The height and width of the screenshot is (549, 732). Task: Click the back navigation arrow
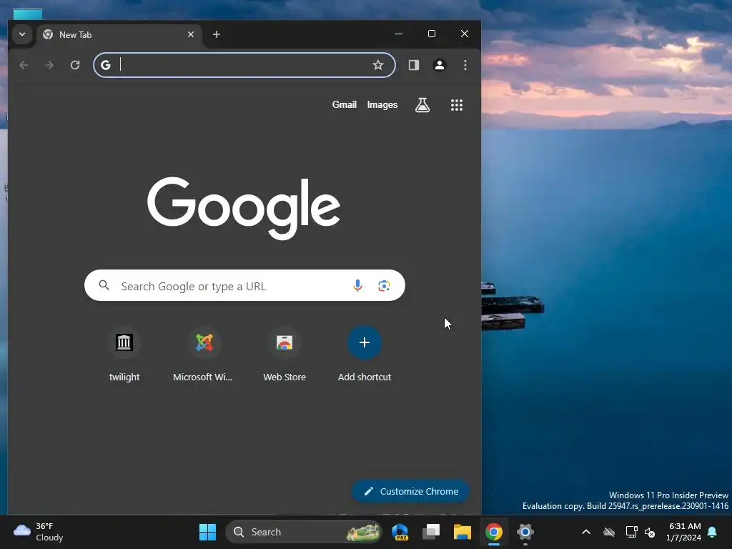tap(24, 65)
